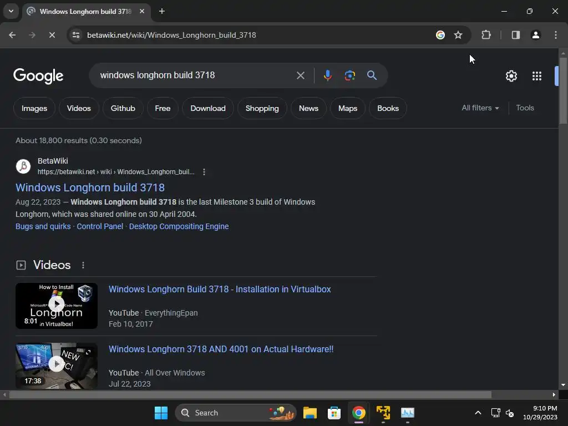
Task: Apply the Github filter chip
Action: pyautogui.click(x=123, y=108)
